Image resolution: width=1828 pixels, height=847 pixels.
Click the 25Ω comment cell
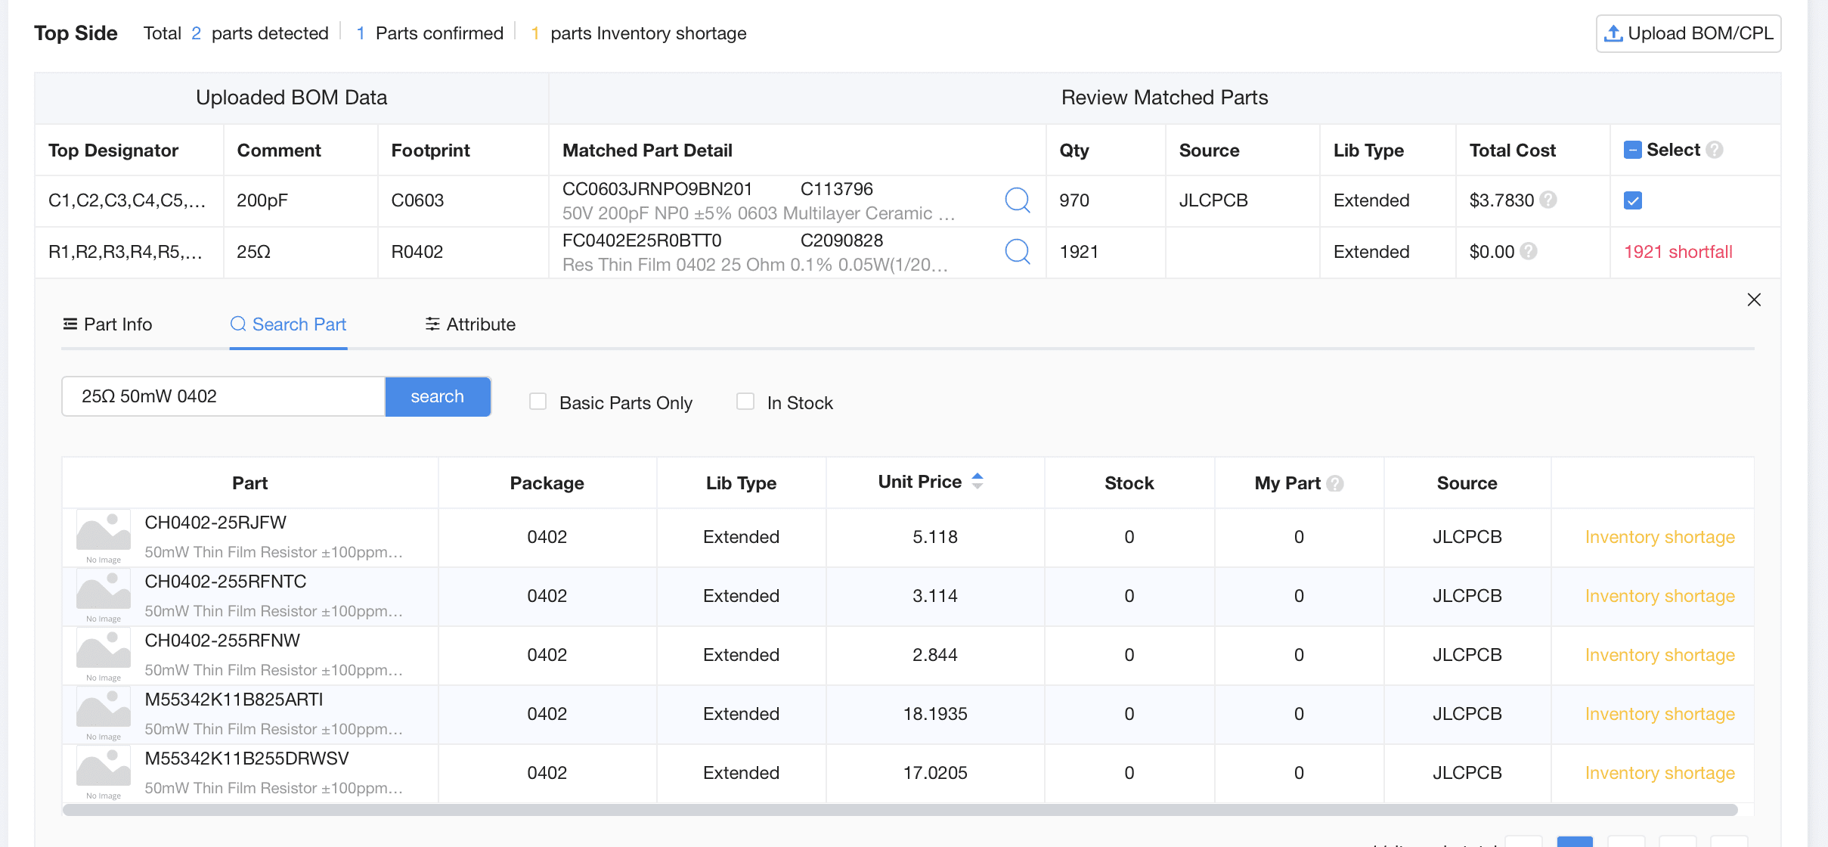point(301,252)
